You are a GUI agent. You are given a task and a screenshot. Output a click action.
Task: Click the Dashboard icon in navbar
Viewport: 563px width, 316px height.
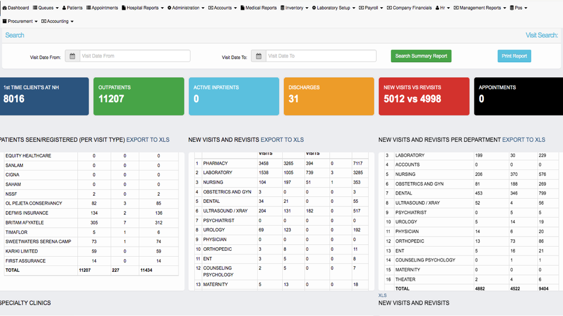(5, 8)
